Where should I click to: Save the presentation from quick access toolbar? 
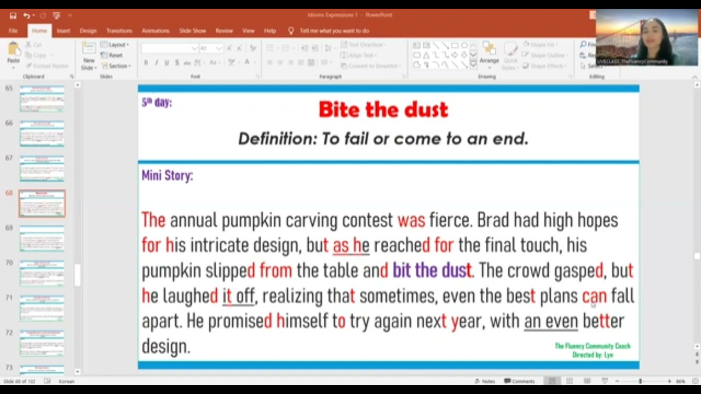point(13,15)
